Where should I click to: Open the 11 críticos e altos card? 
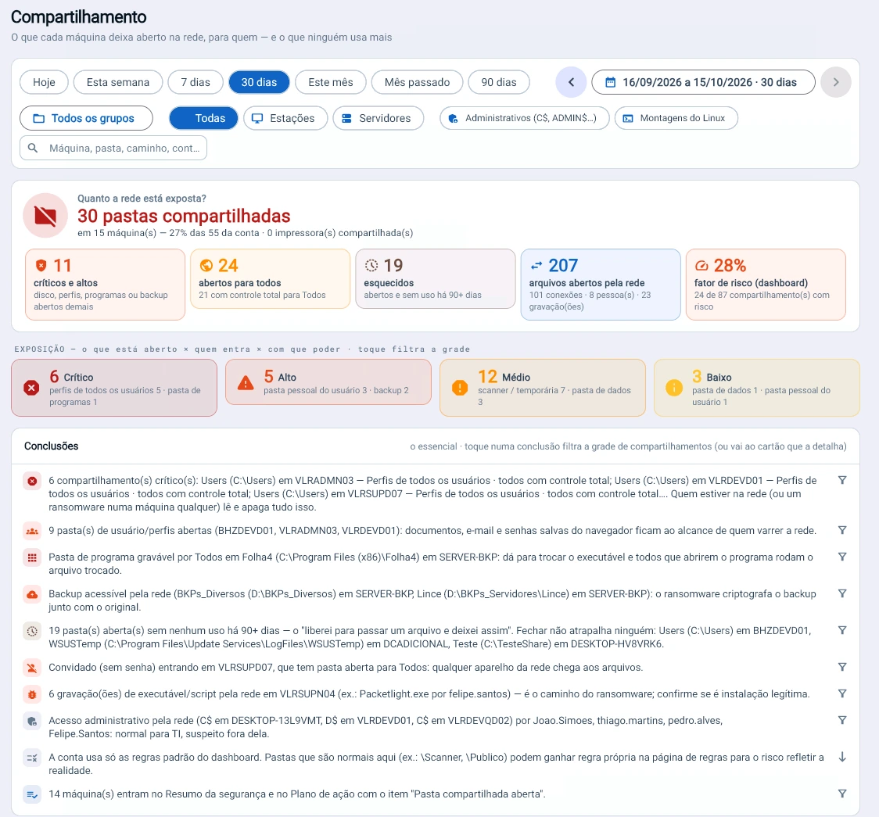[106, 285]
